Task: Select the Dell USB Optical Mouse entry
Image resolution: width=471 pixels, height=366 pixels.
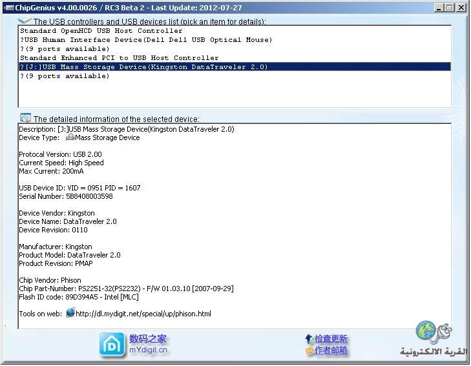Action: (235, 40)
